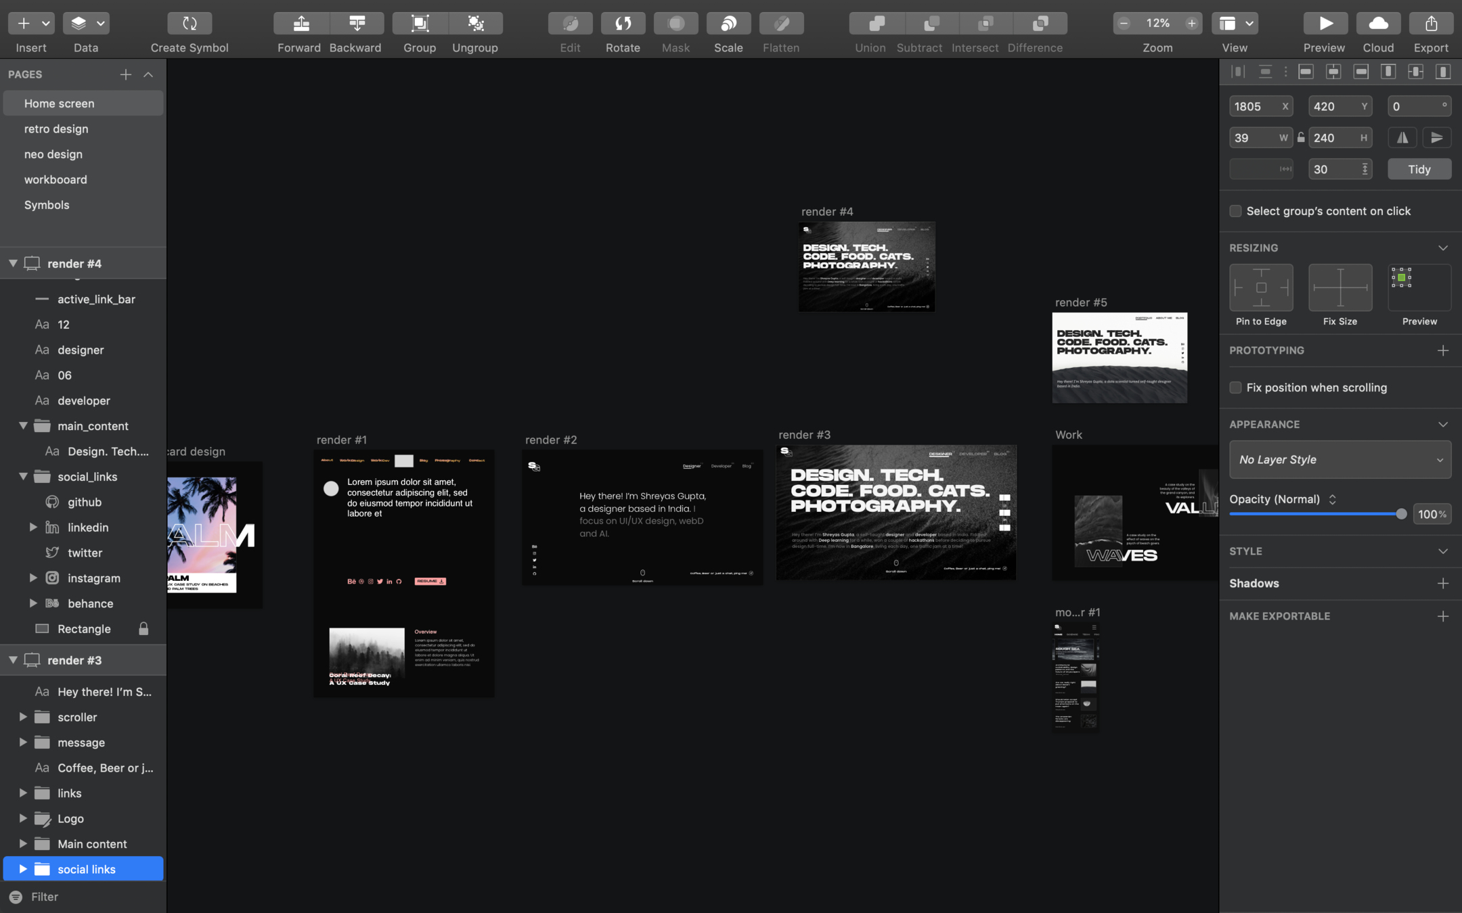Click the flip horizontal icon in inspector

[x=1402, y=138]
